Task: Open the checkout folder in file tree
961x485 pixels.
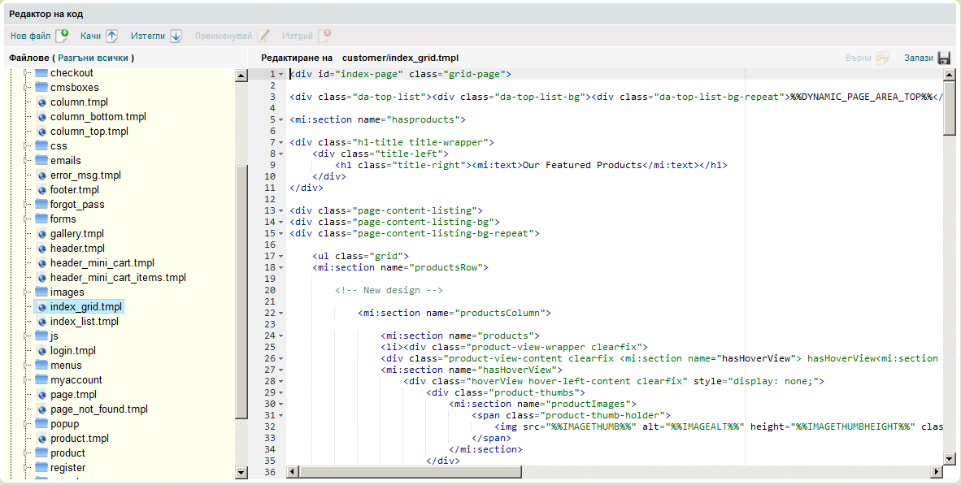Action: coord(72,73)
